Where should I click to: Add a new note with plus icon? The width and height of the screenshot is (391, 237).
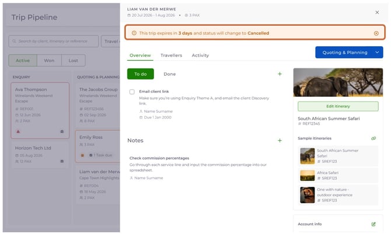coord(280,141)
